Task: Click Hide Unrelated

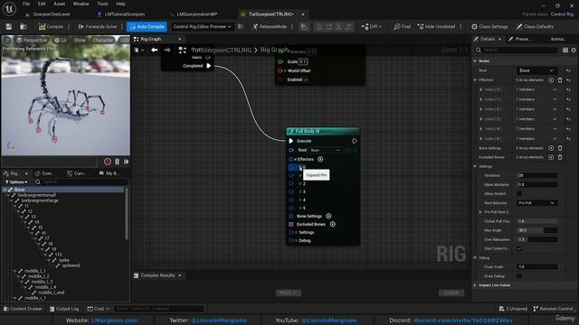Action: pyautogui.click(x=436, y=26)
